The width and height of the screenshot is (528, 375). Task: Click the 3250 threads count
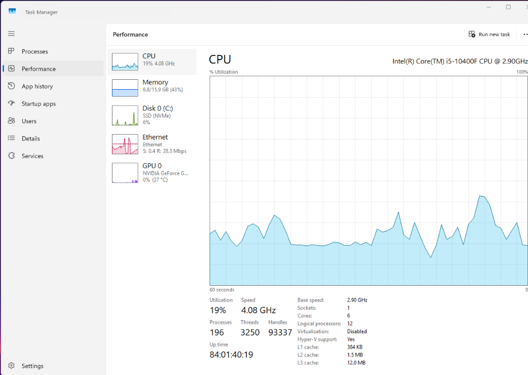click(250, 333)
